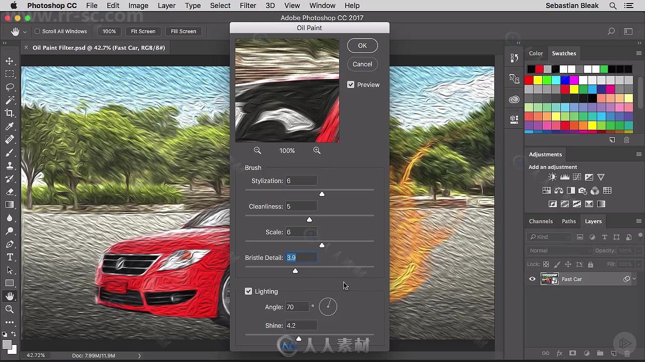Open the Layer menu
The image size is (645, 362).
coord(167,6)
